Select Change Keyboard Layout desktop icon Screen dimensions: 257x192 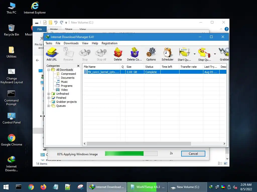click(12, 76)
